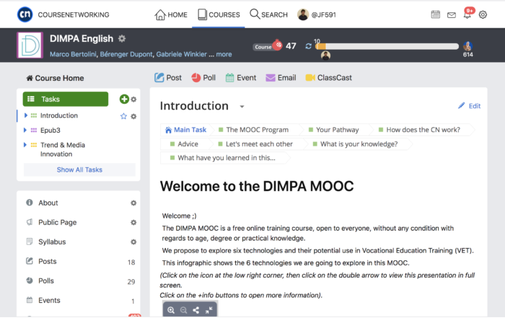Open Tasks settings gear
The image size is (505, 318).
click(x=133, y=100)
